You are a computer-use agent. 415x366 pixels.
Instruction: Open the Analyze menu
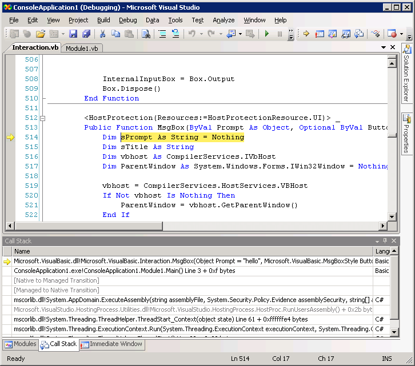click(x=224, y=20)
